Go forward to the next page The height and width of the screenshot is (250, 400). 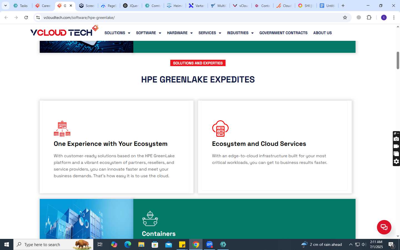pyautogui.click(x=16, y=17)
